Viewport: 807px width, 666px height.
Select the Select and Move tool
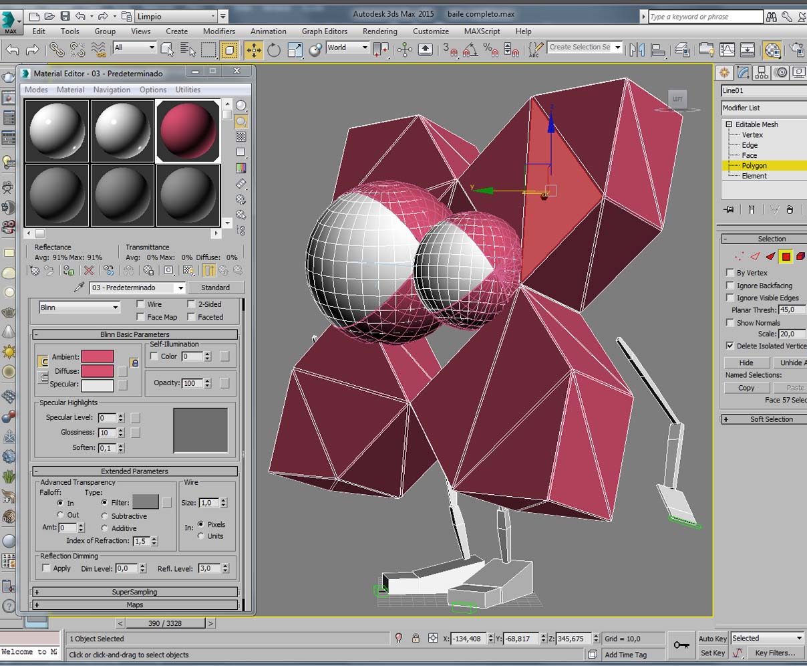(254, 49)
